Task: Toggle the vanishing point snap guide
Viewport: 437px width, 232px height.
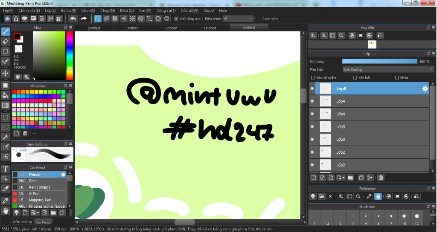Action: pos(124,19)
